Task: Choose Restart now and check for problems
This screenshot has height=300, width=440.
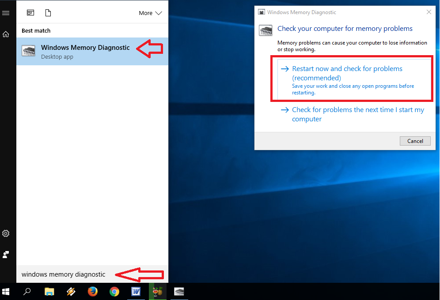Action: pyautogui.click(x=354, y=79)
